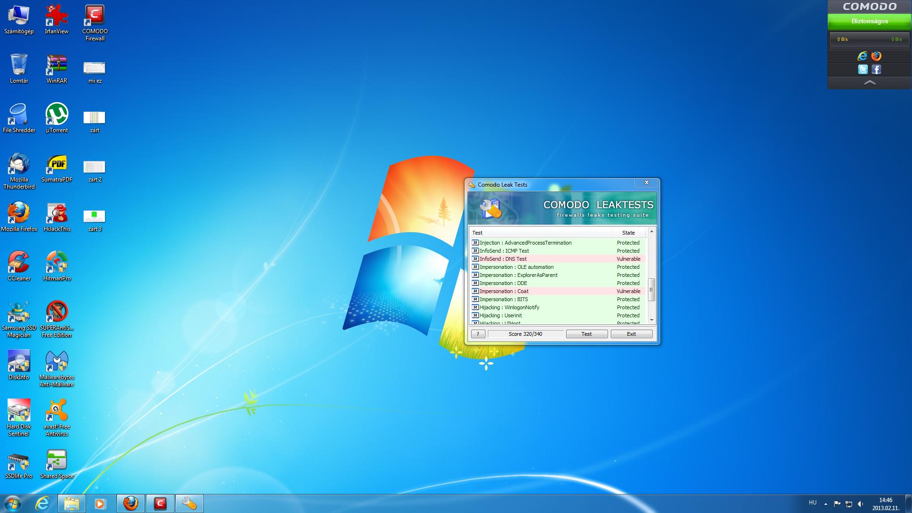Click the Test button in Leak Tests
The width and height of the screenshot is (912, 513).
tap(587, 334)
